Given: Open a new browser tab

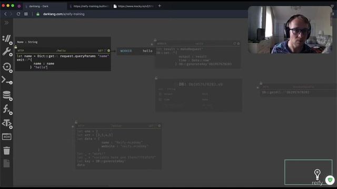Looking at the screenshot, I should coord(160,6).
